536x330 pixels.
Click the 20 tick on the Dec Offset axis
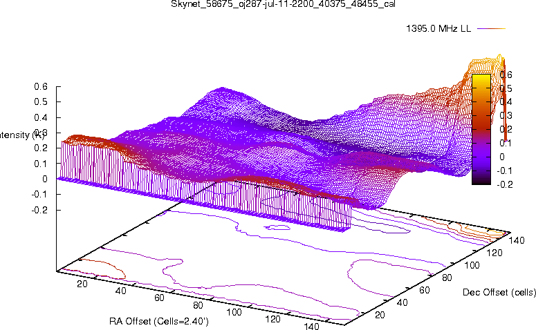(x=380, y=315)
